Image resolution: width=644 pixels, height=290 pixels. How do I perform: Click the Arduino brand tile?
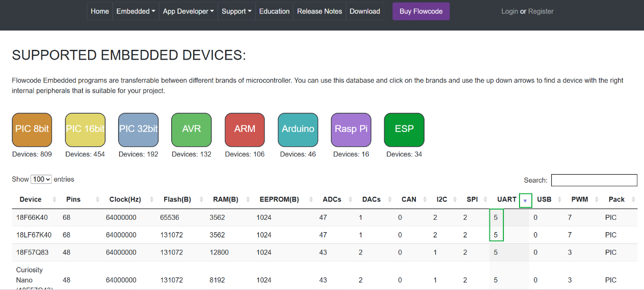coord(297,130)
